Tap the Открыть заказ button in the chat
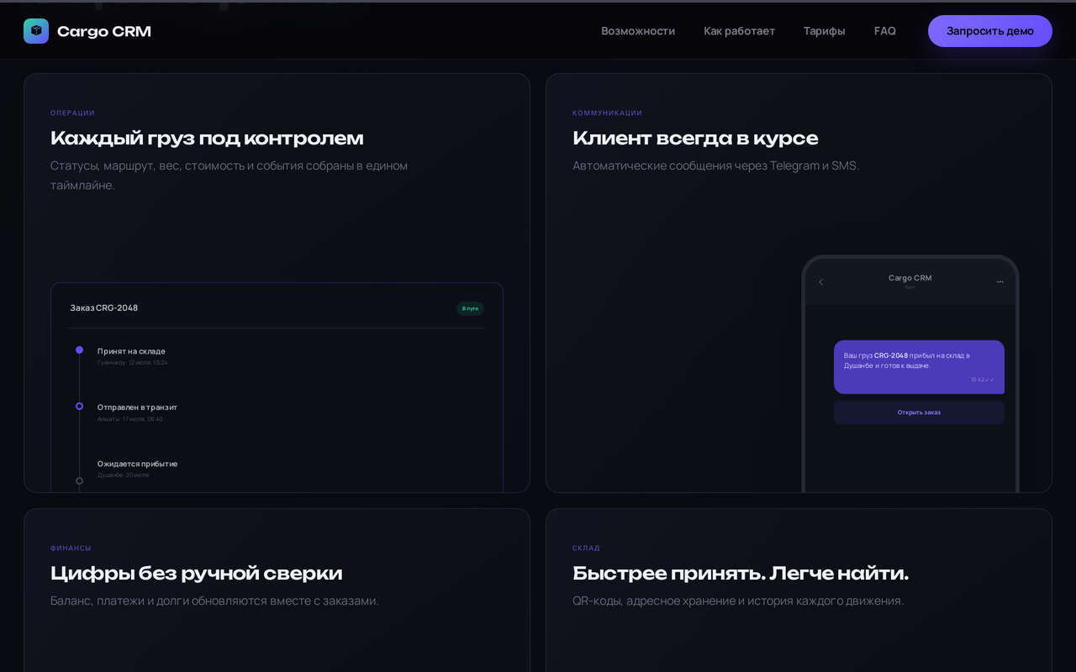This screenshot has width=1076, height=672. click(919, 412)
